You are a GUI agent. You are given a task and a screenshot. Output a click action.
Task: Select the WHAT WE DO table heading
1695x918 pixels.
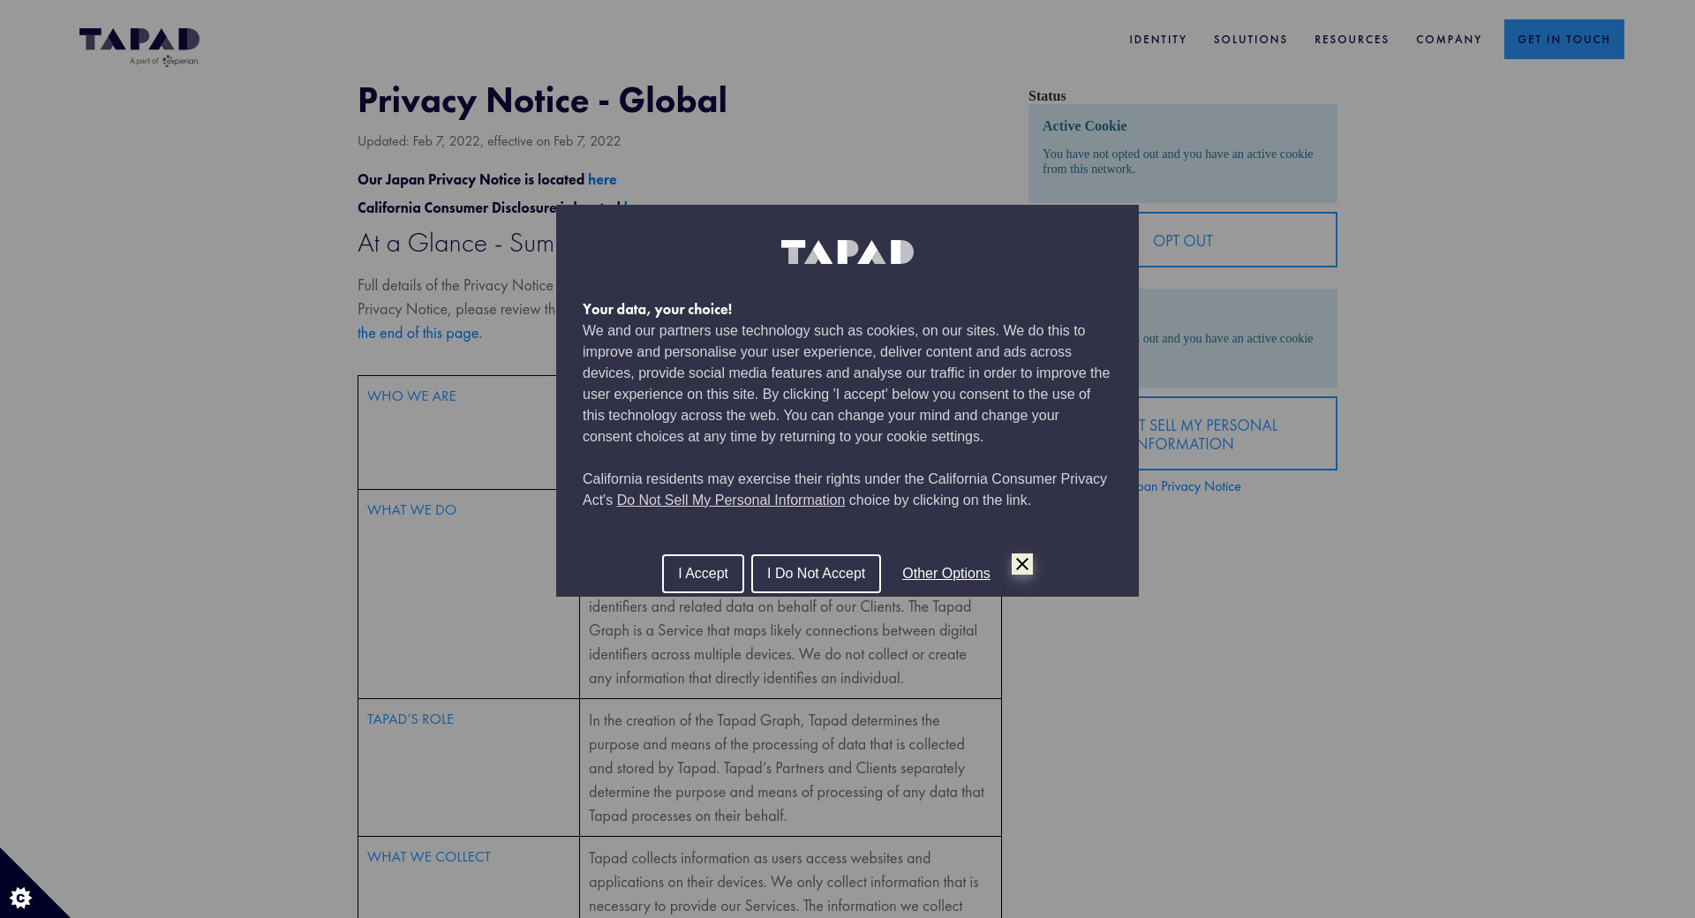click(411, 510)
